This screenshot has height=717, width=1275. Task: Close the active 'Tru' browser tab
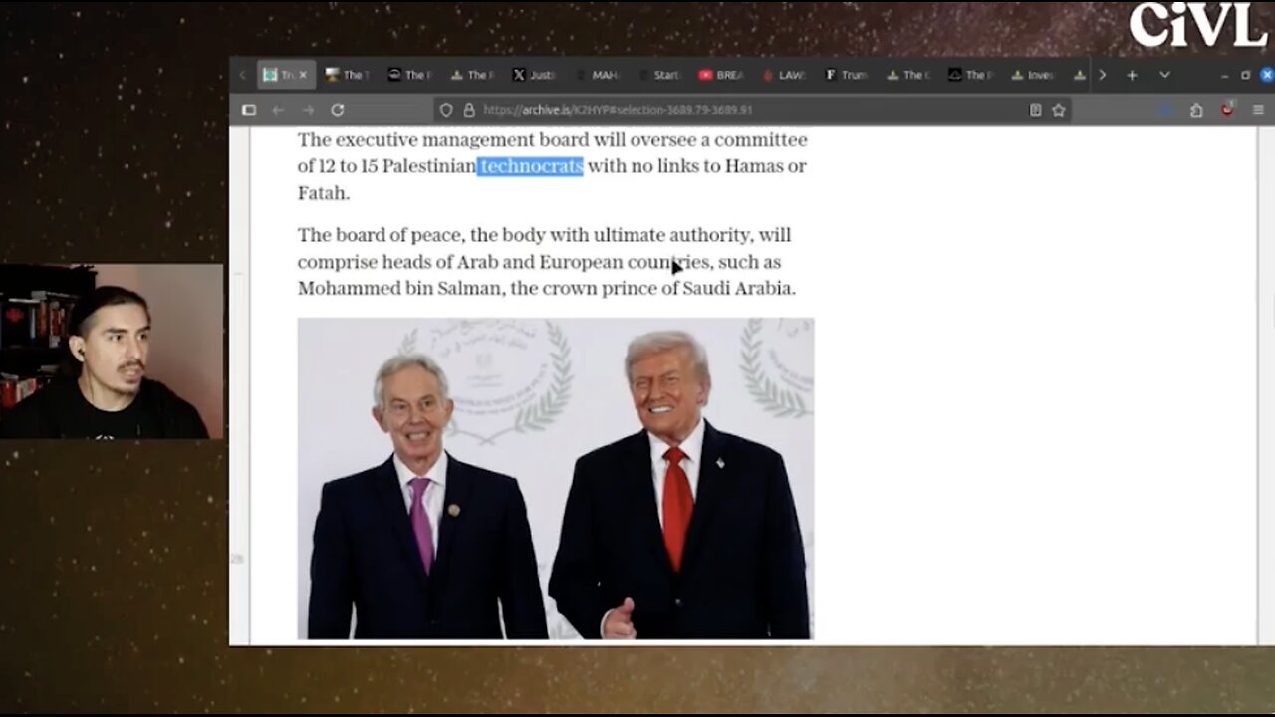pos(304,75)
